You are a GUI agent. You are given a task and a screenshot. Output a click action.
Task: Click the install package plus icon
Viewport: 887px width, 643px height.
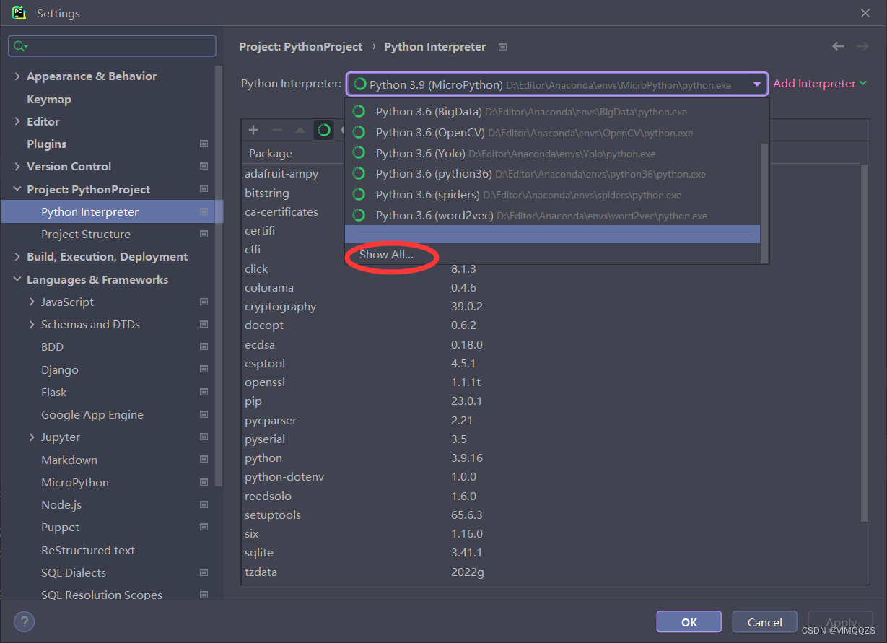pyautogui.click(x=253, y=130)
